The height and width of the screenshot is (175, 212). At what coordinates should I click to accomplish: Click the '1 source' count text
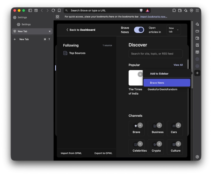[x=107, y=45]
